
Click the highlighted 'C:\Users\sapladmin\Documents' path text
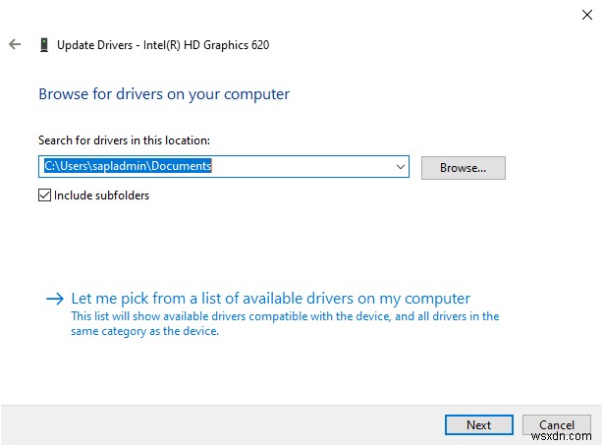point(128,167)
